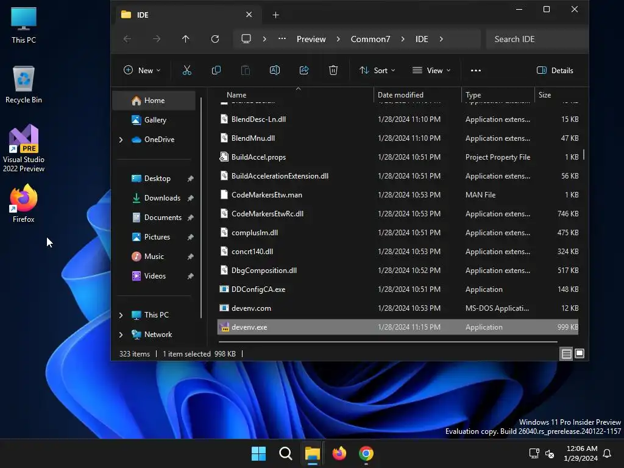Select CodeMarkersEtw.man file
Image resolution: width=624 pixels, height=468 pixels.
(x=398, y=195)
